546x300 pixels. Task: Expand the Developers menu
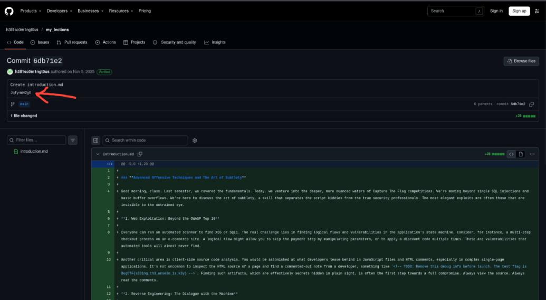60,11
